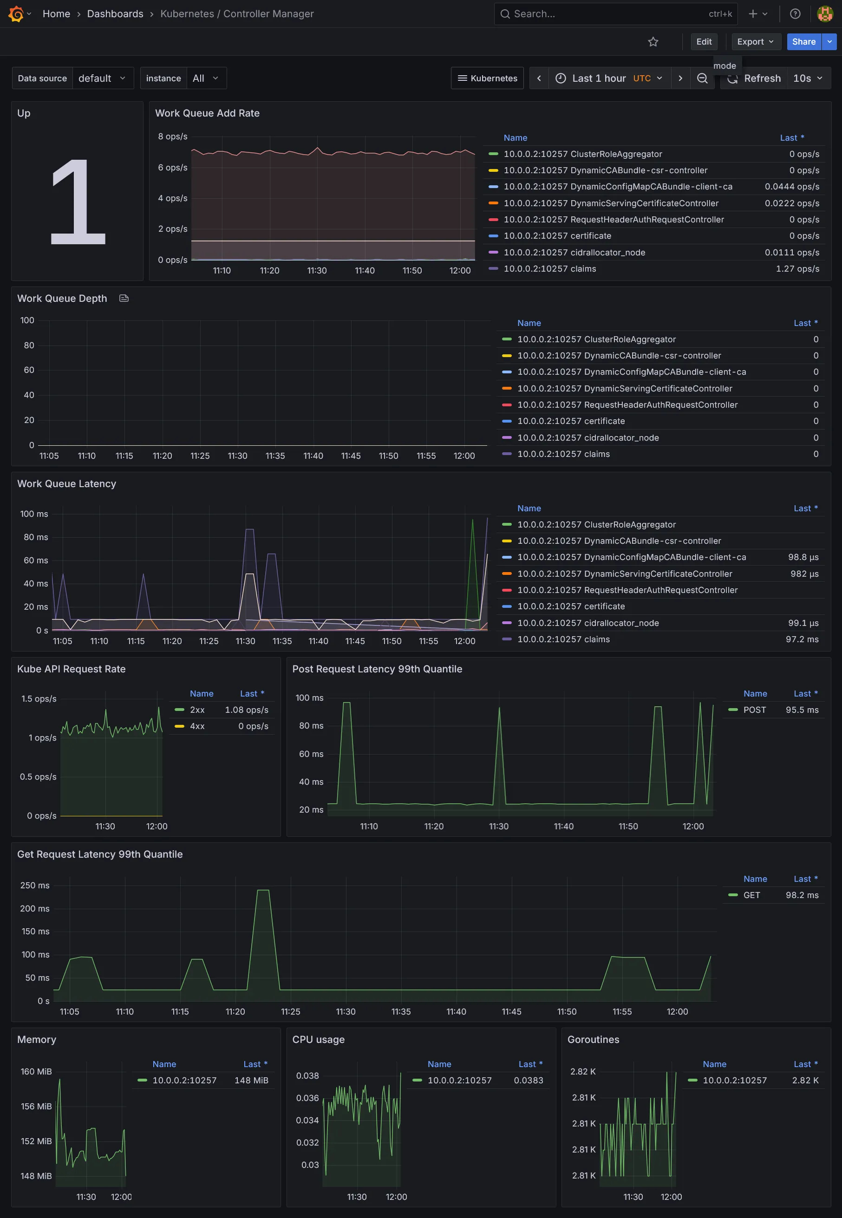Open the user profile avatar

click(825, 14)
